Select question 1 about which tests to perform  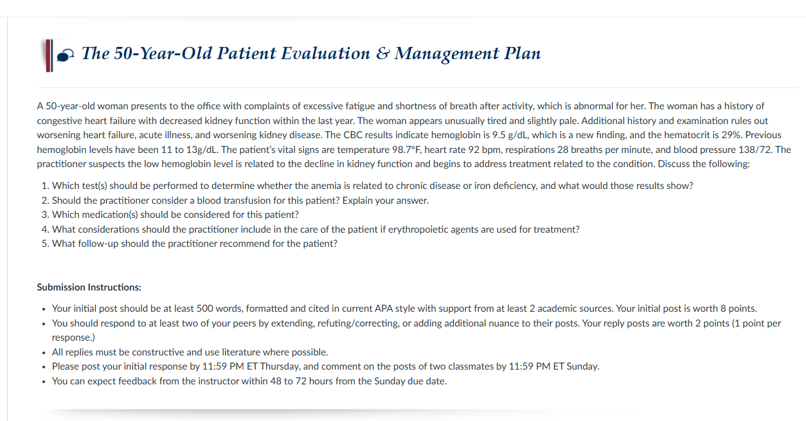372,186
